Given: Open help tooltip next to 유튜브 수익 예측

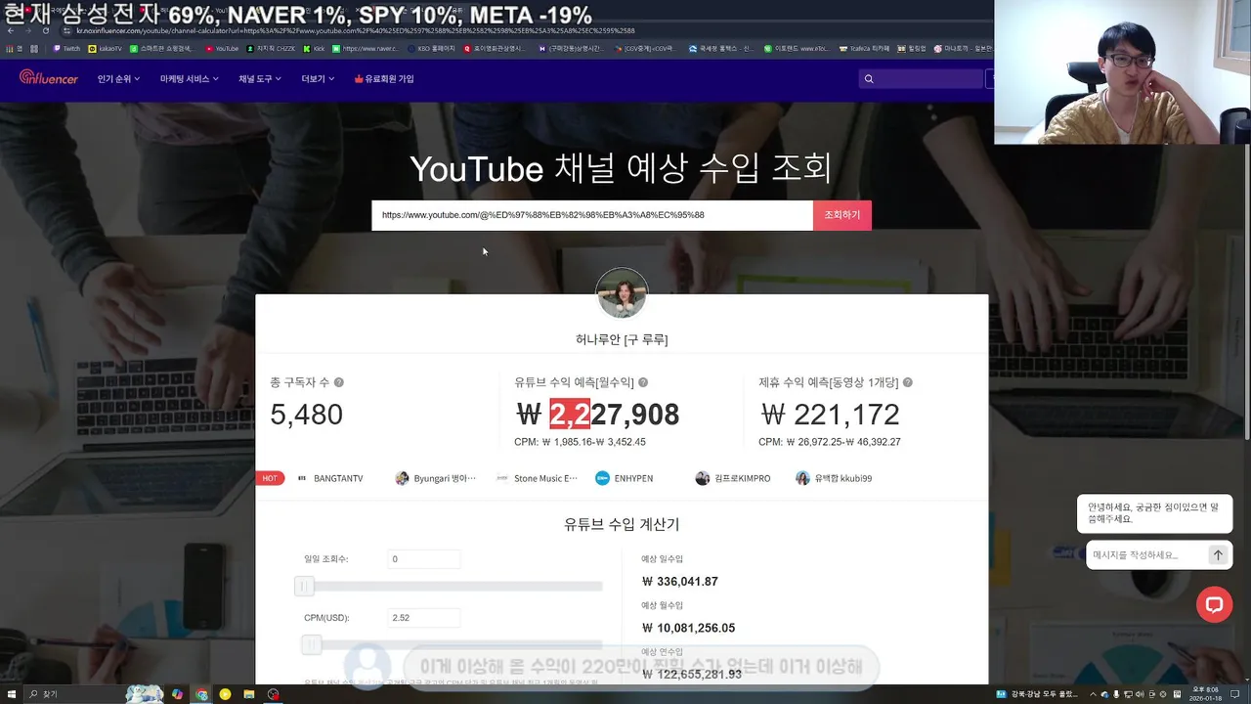Looking at the screenshot, I should tap(643, 382).
